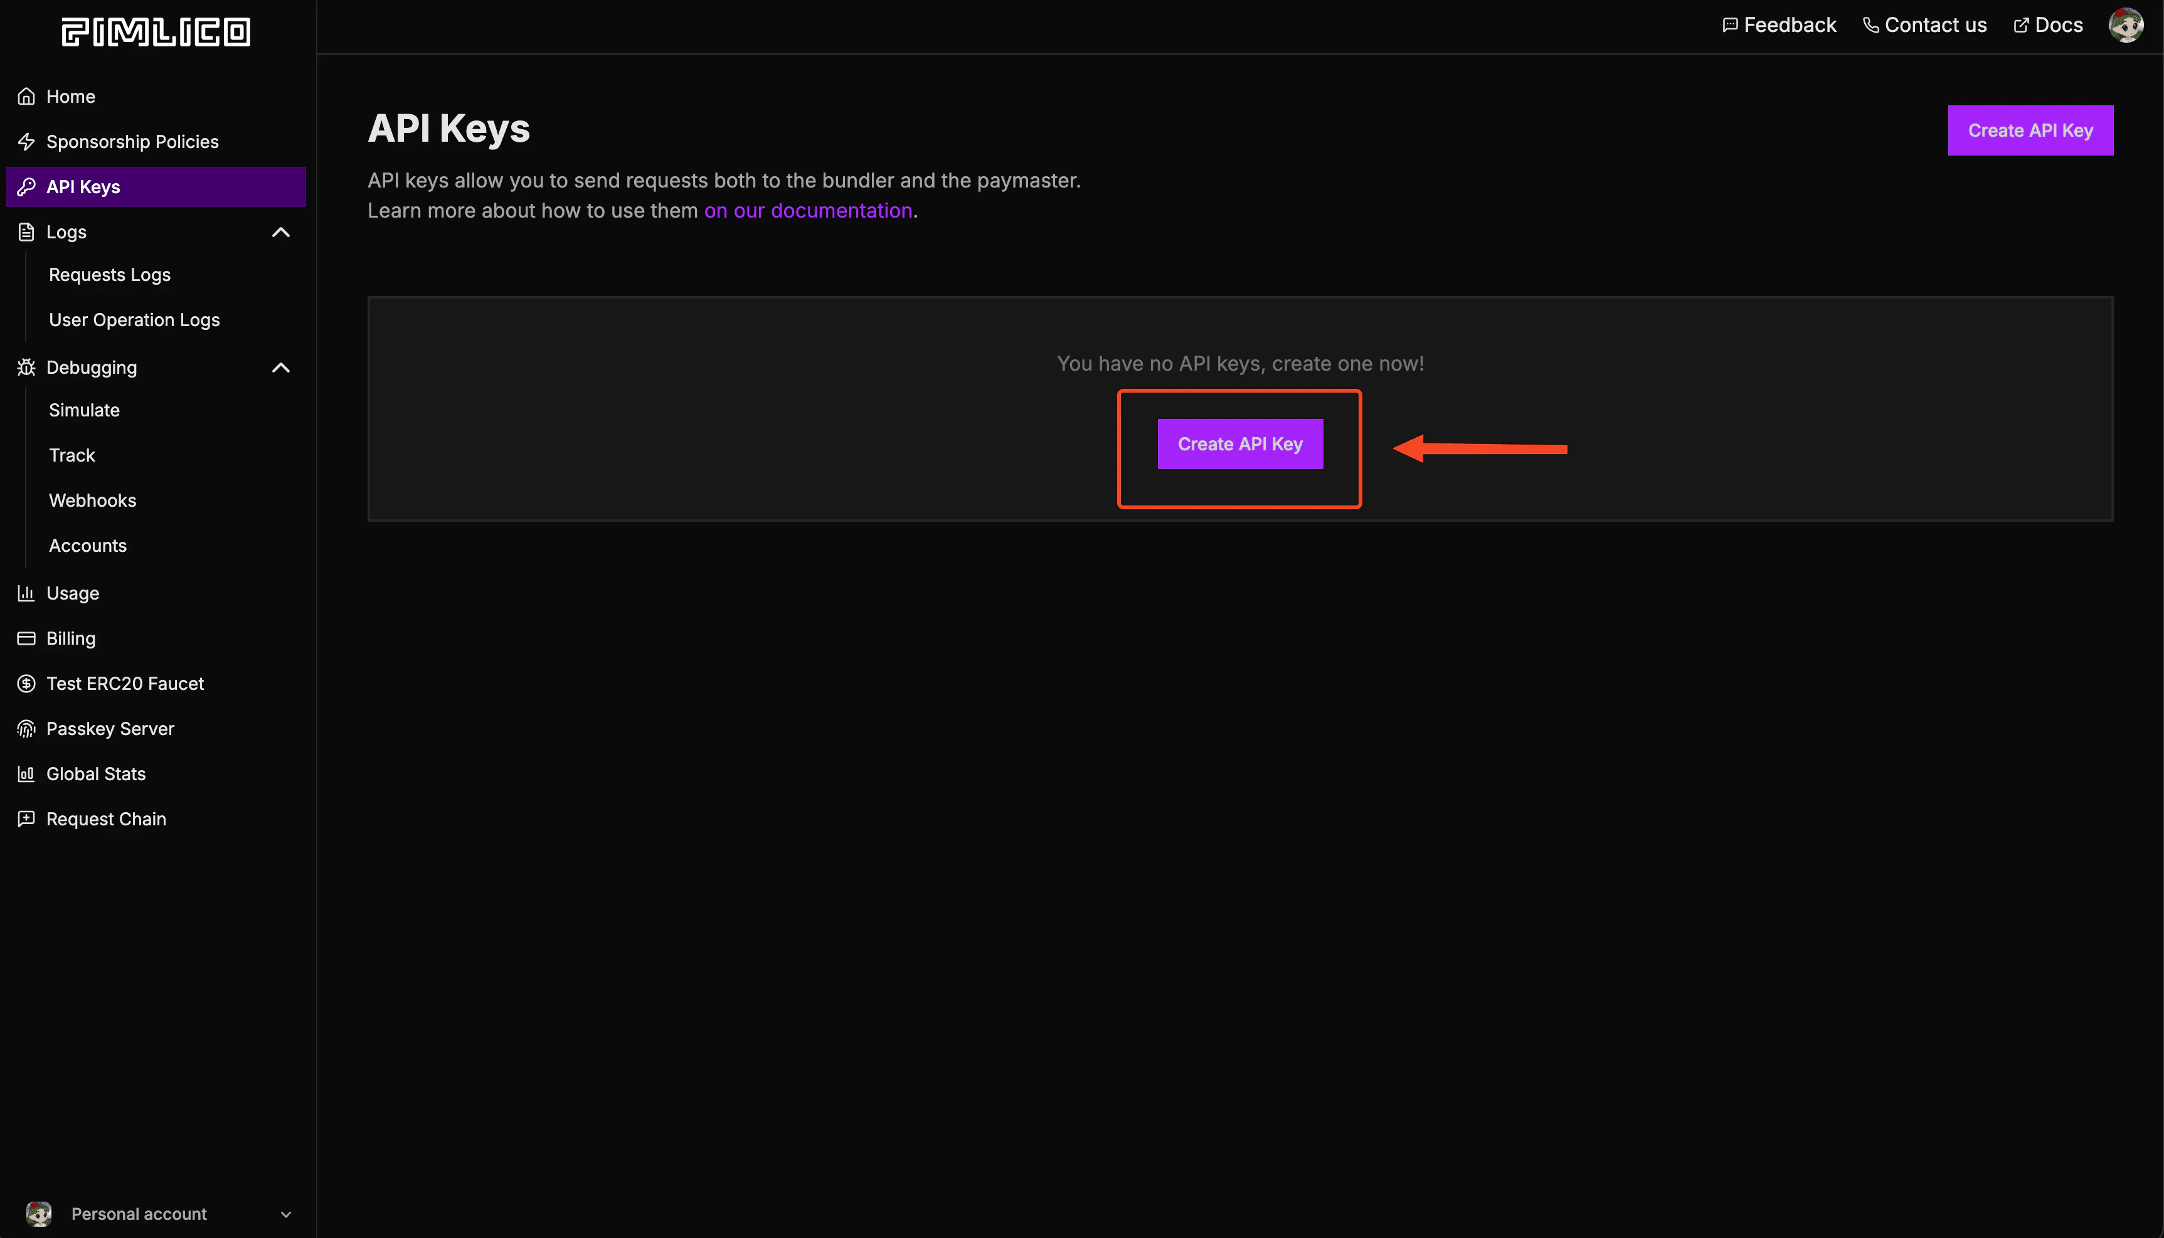Collapse the Logs section chevron
Viewport: 2164px width, 1238px height.
[x=280, y=232]
